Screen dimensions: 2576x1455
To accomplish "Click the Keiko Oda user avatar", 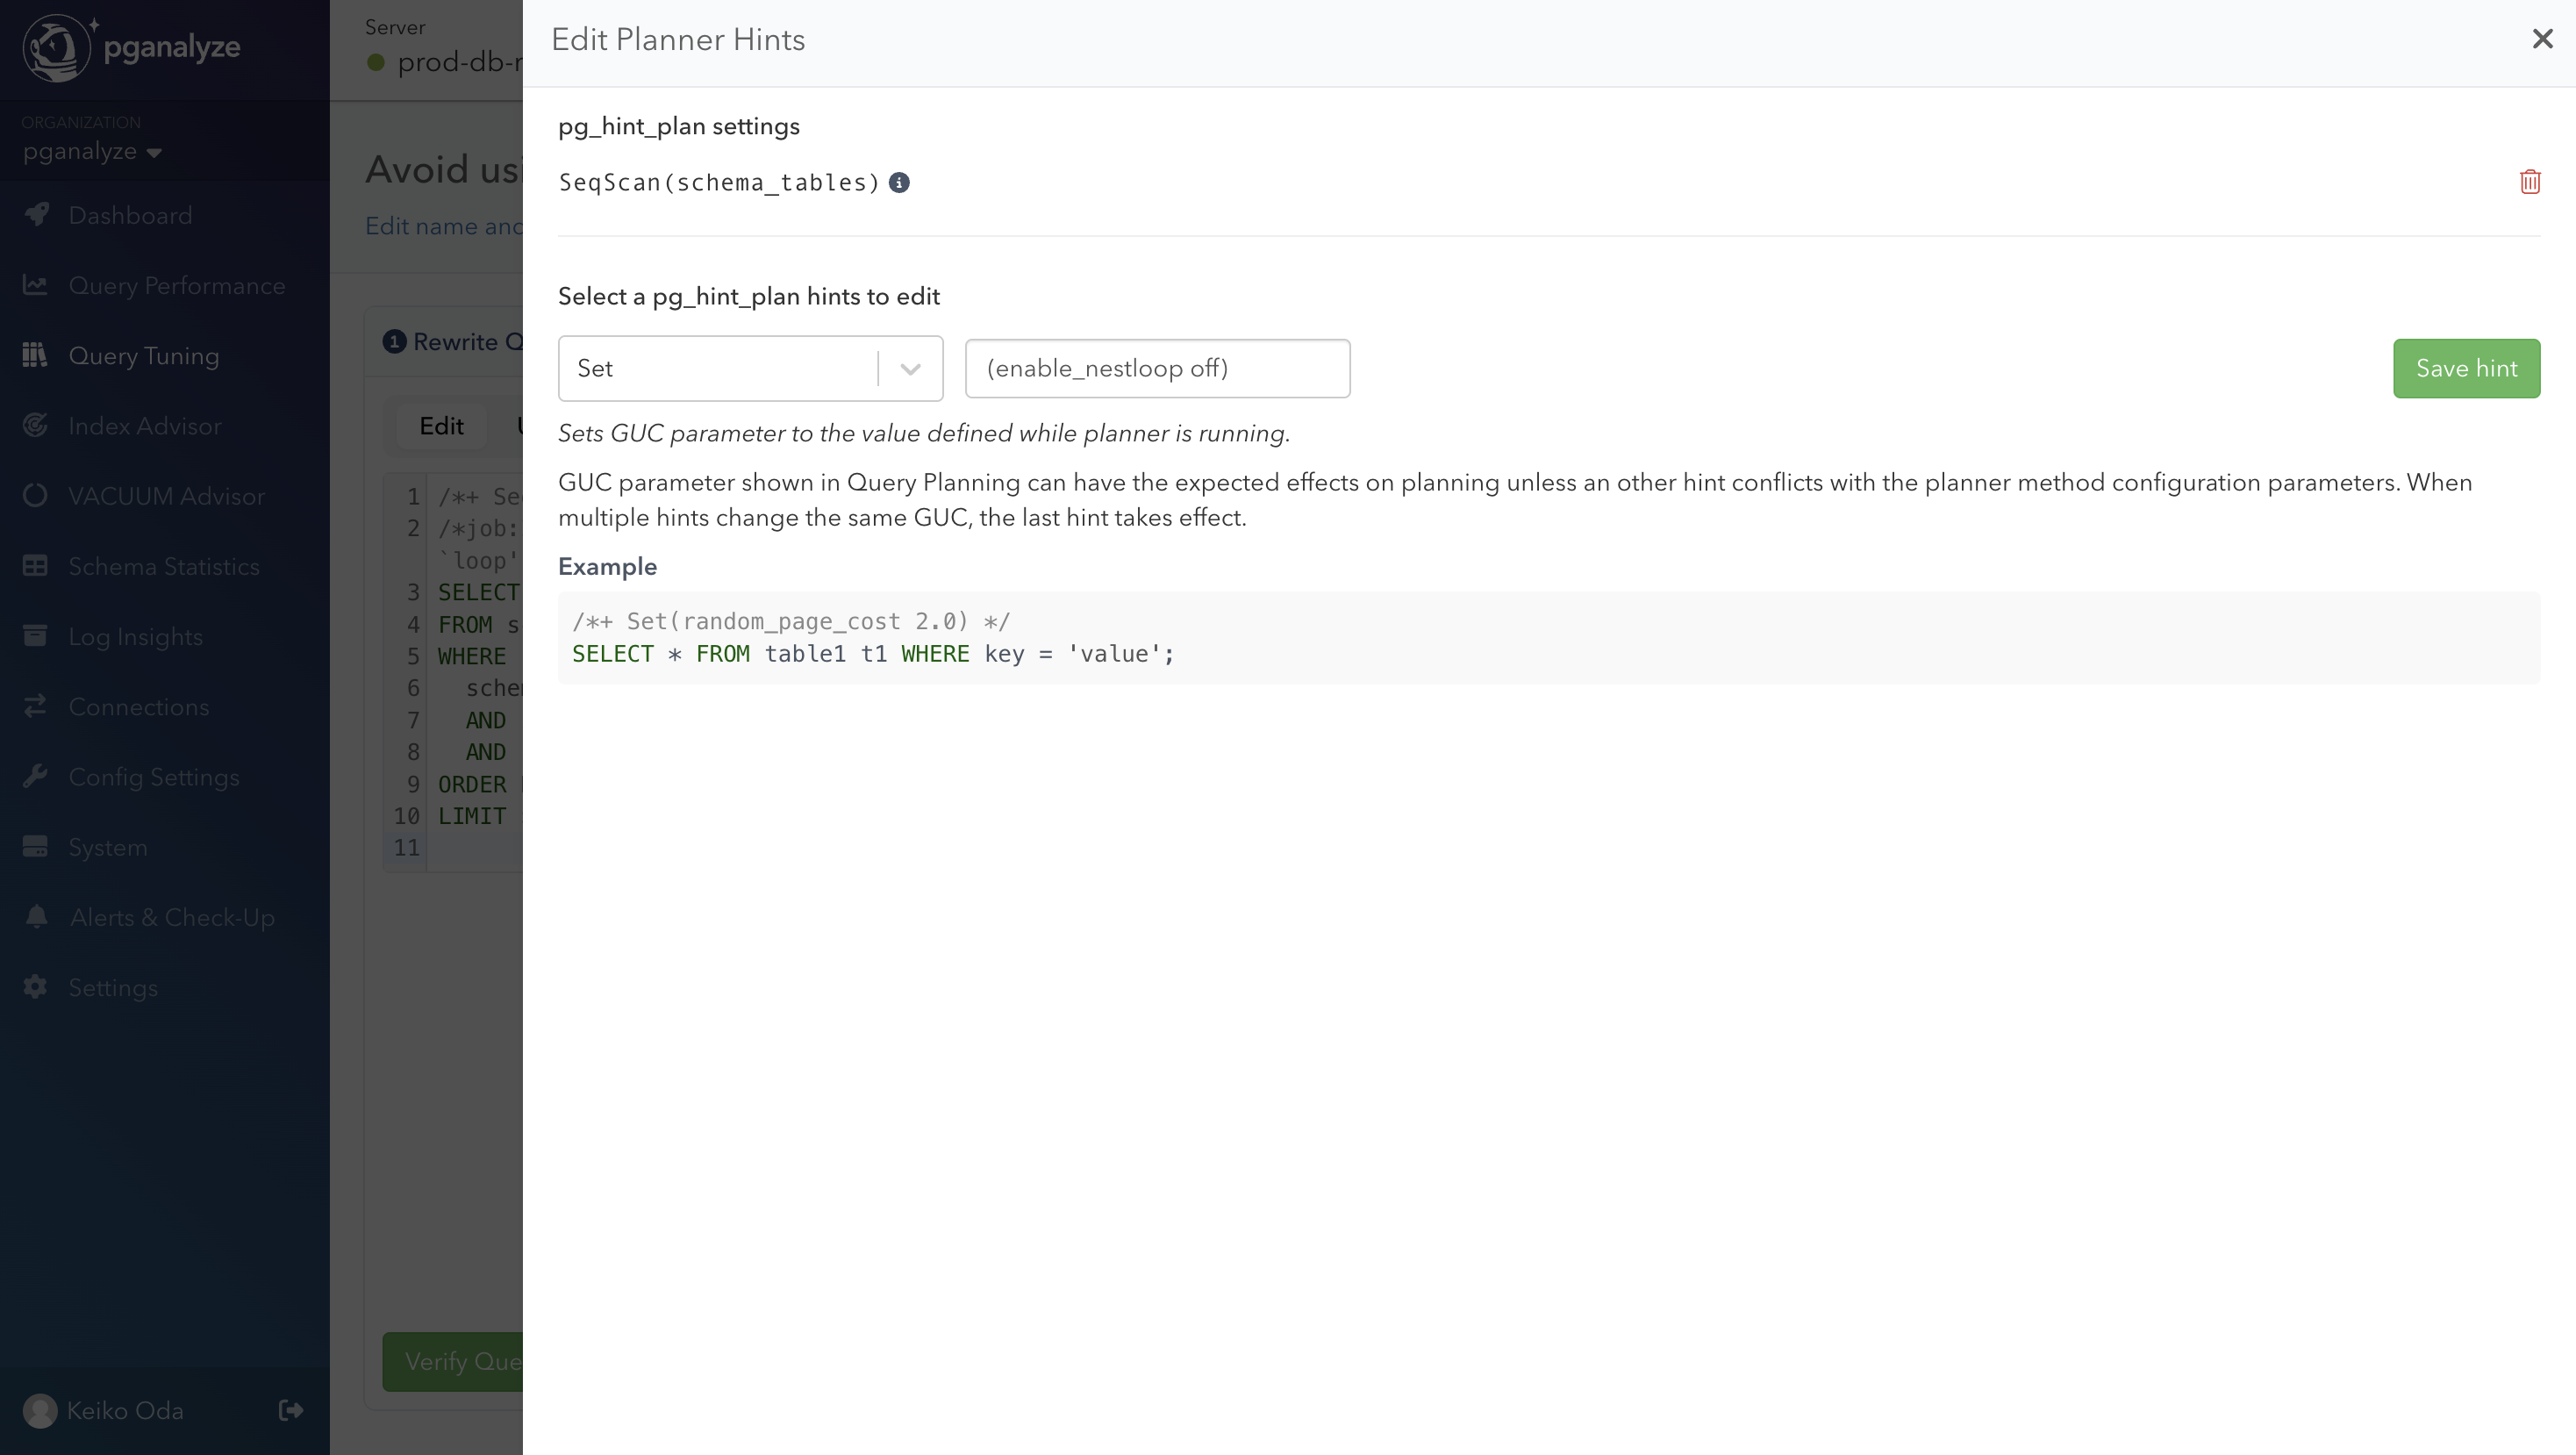I will click(x=40, y=1410).
